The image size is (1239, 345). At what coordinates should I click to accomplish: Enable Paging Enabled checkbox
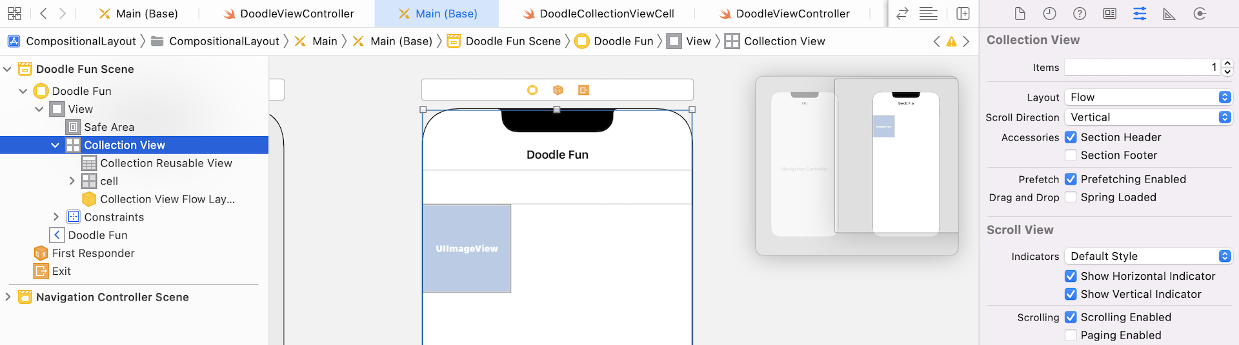click(x=1071, y=335)
